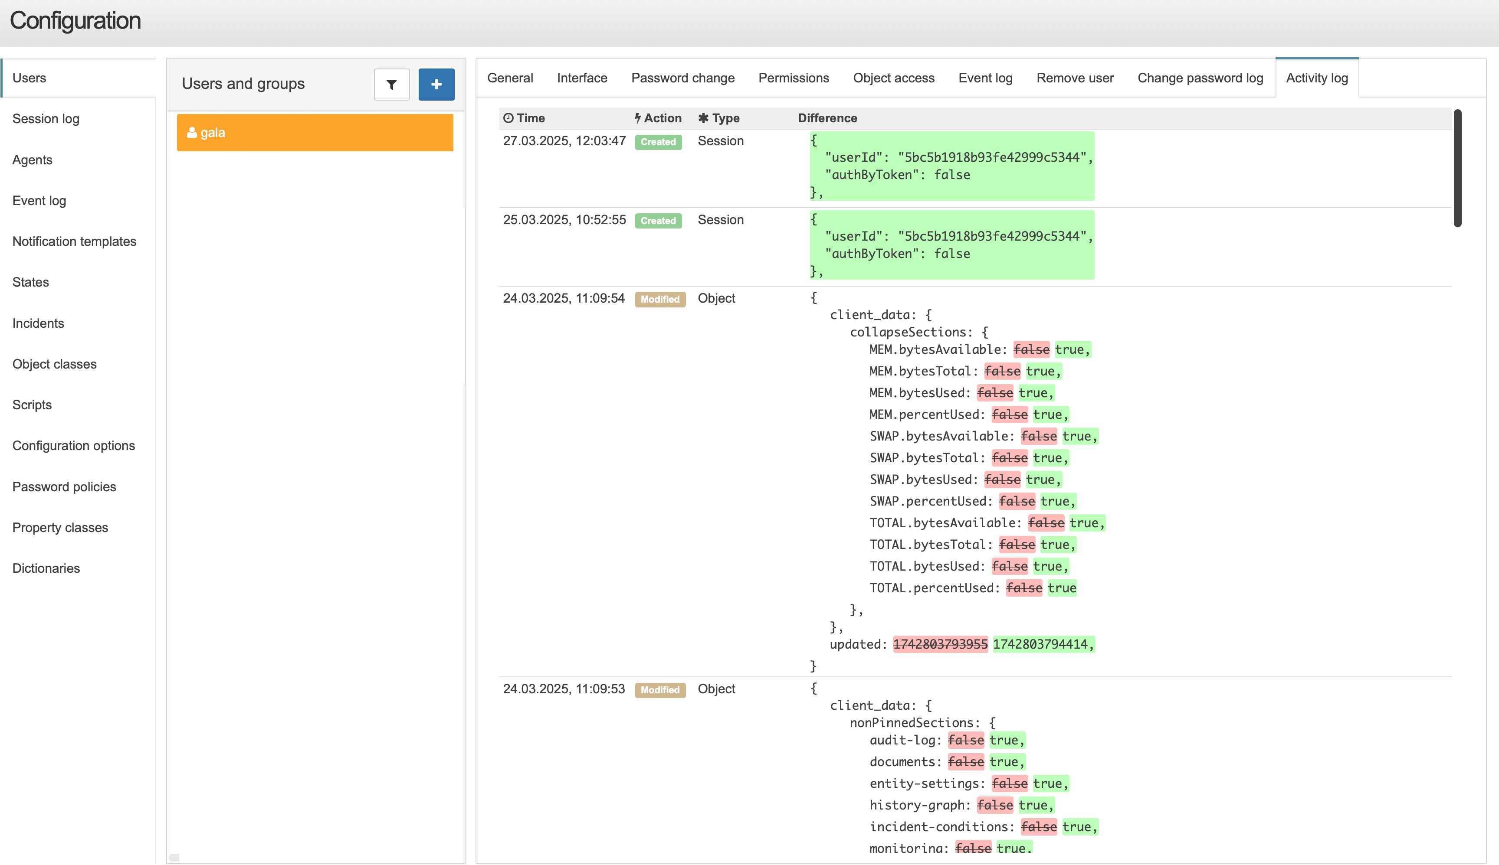Open the Remove user tab

pyautogui.click(x=1075, y=78)
